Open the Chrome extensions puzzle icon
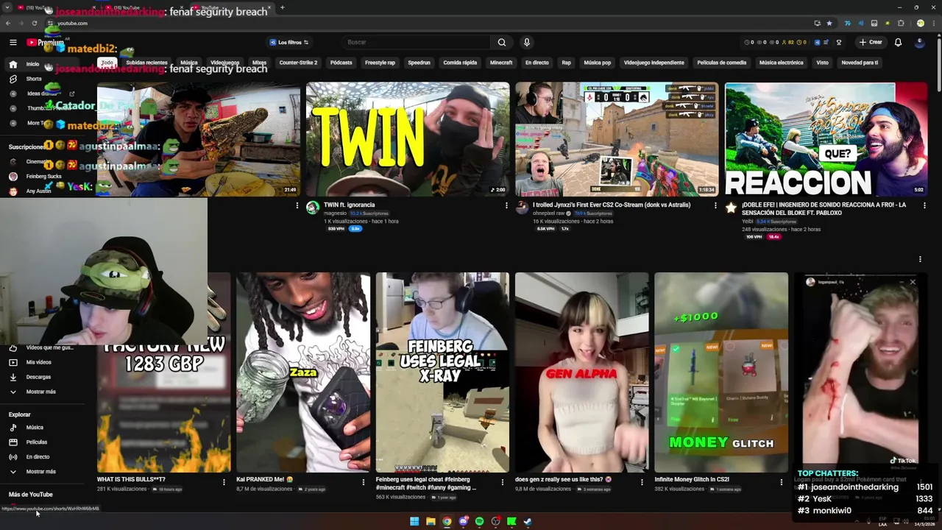Screen dimensions: 942x530 tap(900, 23)
